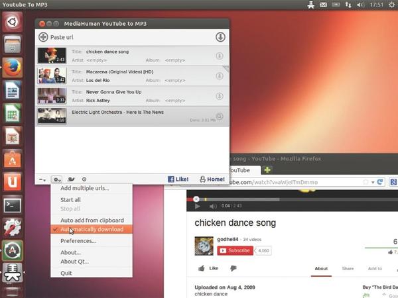Click the download all arrow icon
The image size is (398, 298).
point(220,37)
